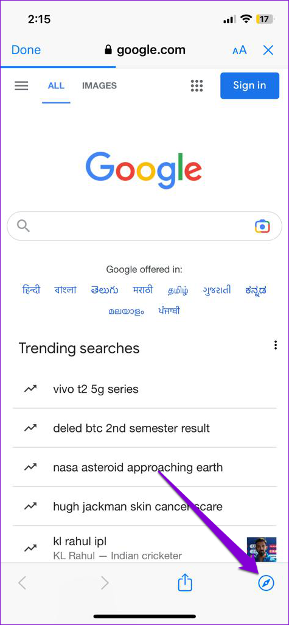
Task: Open Trending searches three-dot options
Action: click(276, 345)
